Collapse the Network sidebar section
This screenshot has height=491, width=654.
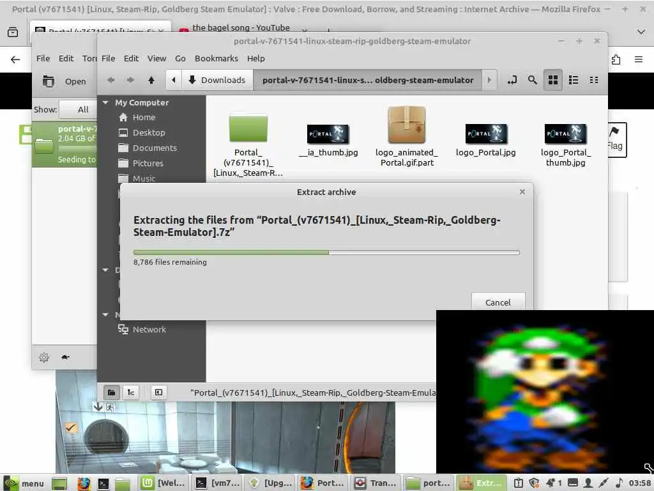[x=105, y=315]
